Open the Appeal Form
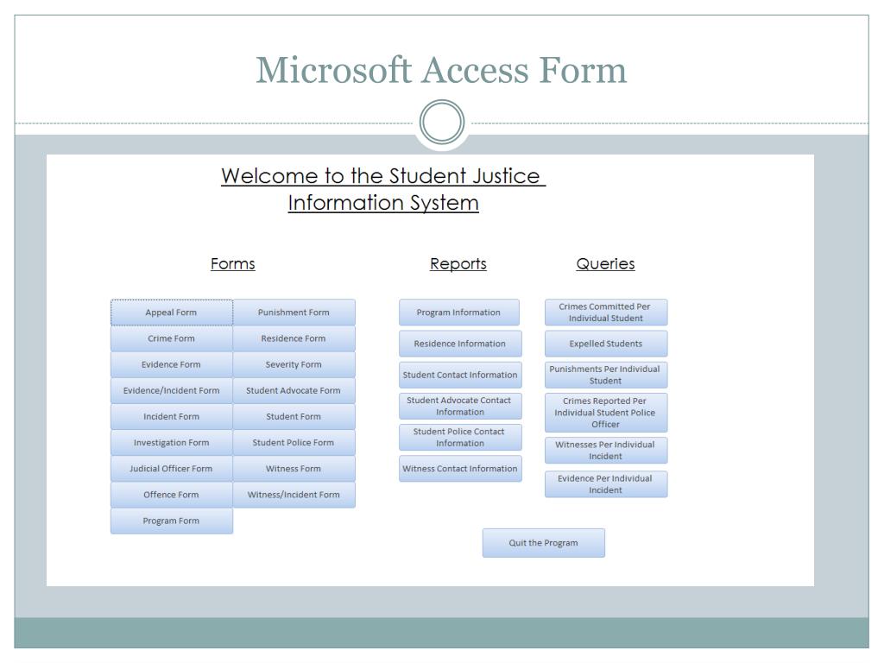The image size is (884, 663). point(172,313)
